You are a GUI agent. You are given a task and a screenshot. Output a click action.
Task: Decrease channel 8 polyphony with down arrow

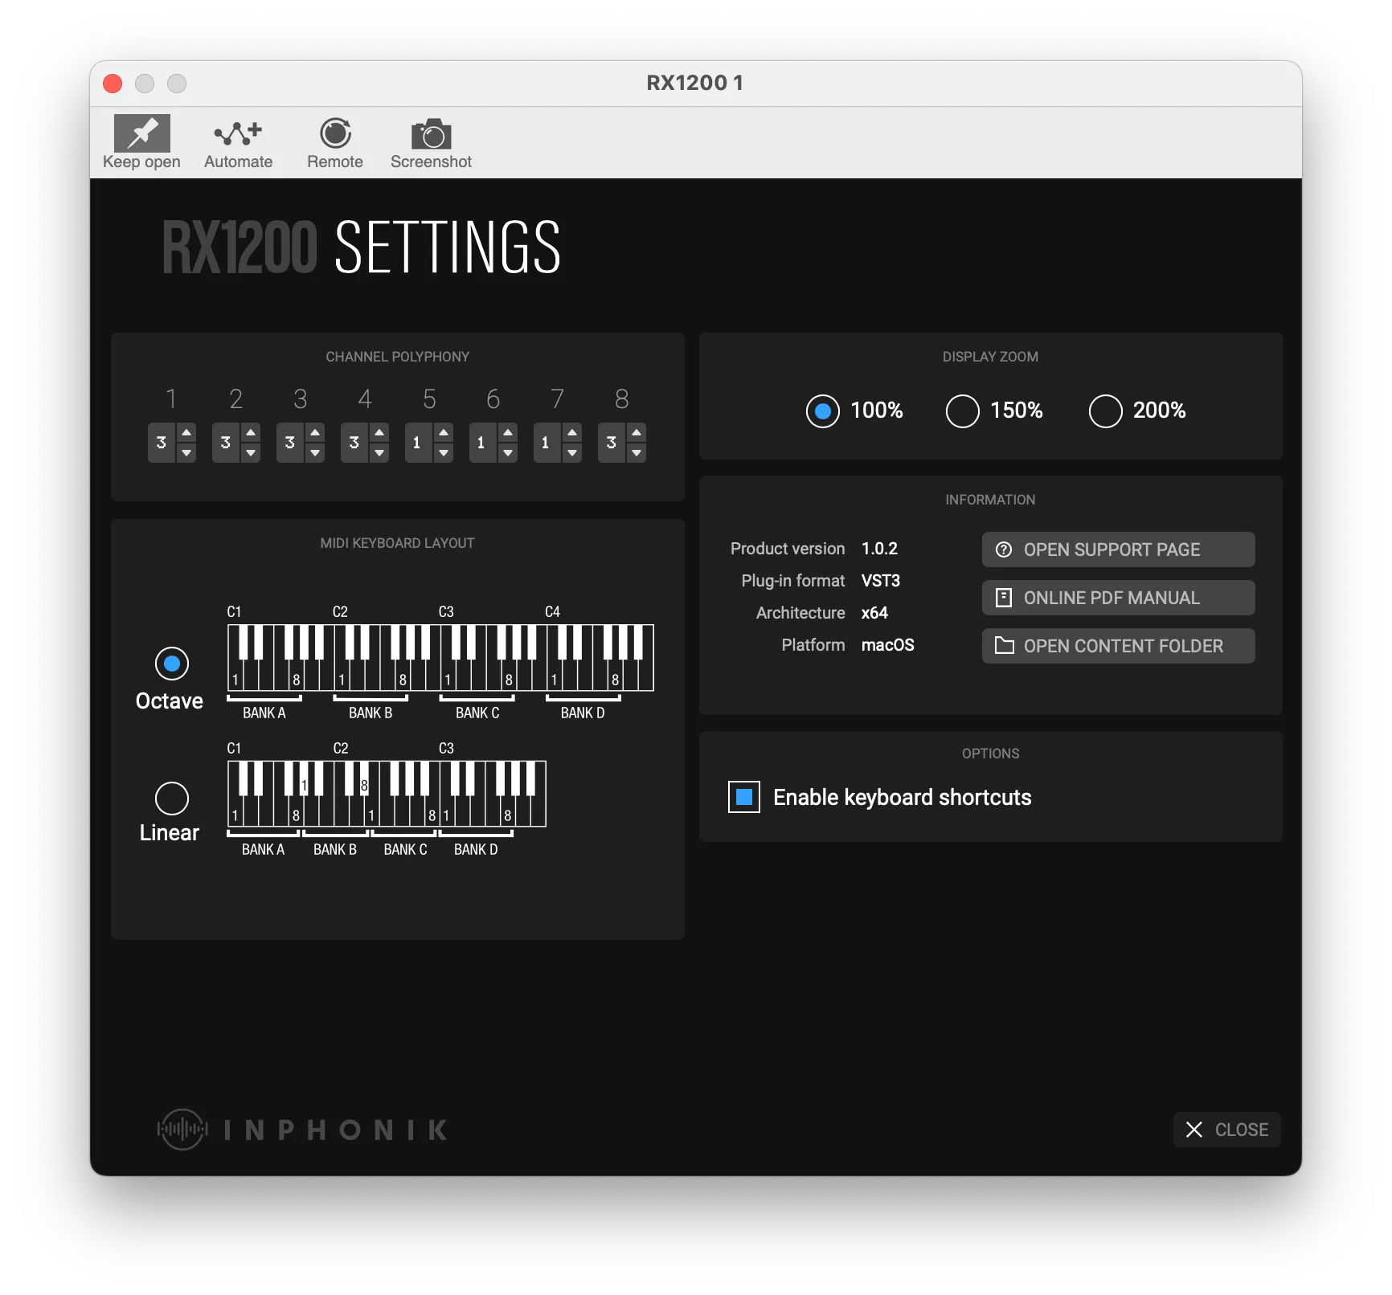click(637, 452)
